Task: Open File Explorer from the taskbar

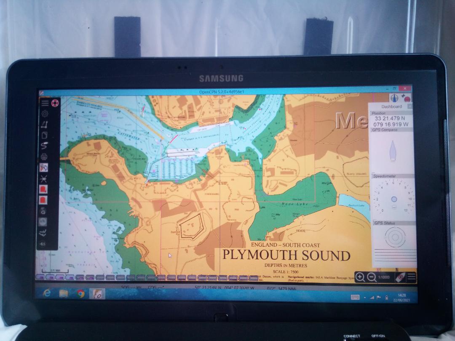Action: point(63,293)
